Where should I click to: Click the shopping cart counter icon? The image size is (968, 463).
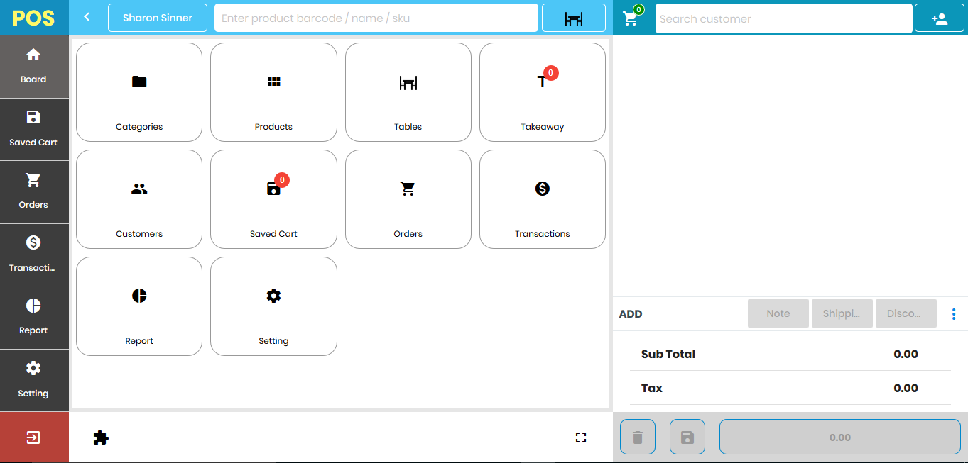click(x=631, y=18)
